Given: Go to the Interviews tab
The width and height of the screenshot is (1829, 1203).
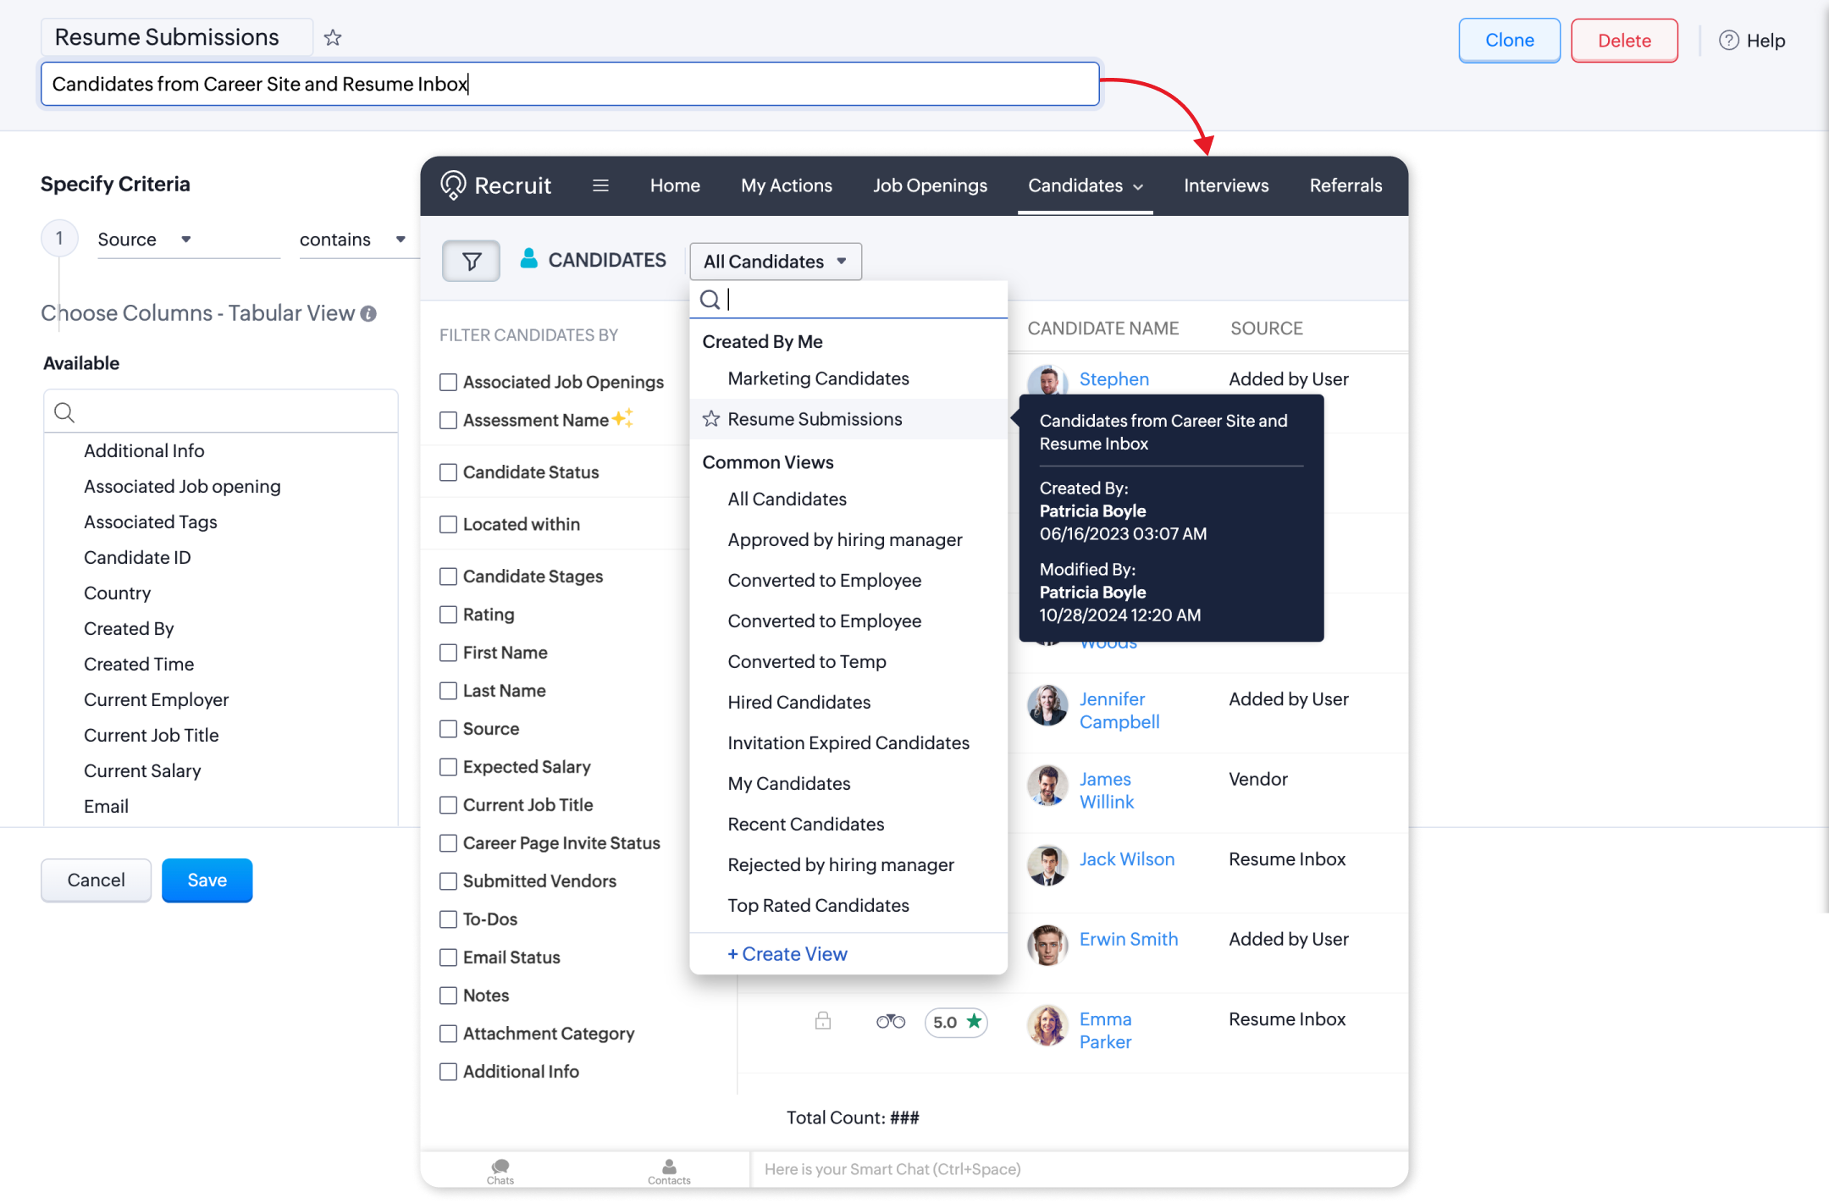Looking at the screenshot, I should tap(1225, 185).
